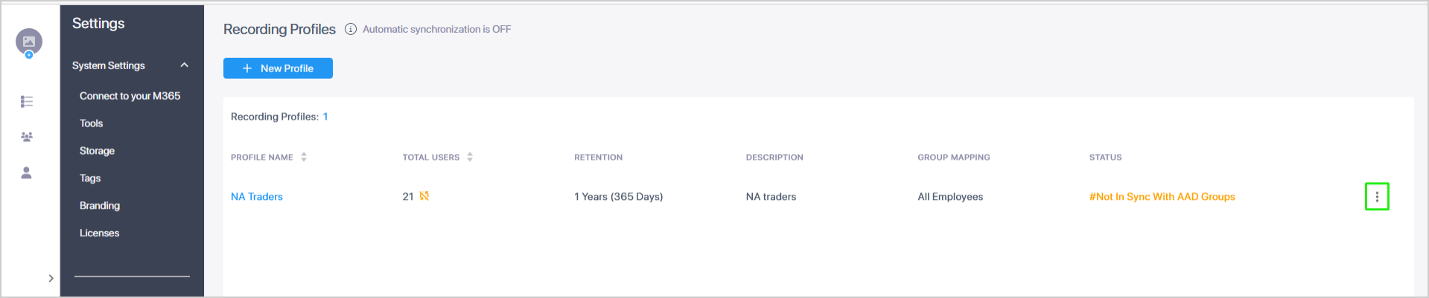Open the Tags settings page
The image size is (1429, 298).
pyautogui.click(x=90, y=178)
